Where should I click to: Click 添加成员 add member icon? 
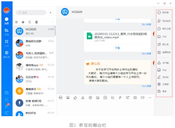pos(164,21)
